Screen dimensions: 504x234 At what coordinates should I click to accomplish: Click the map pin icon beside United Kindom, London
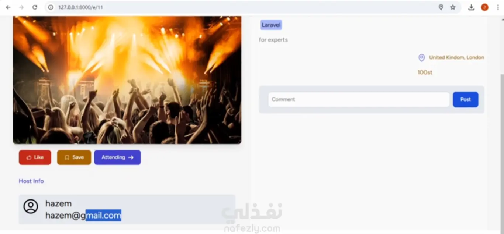(x=421, y=58)
